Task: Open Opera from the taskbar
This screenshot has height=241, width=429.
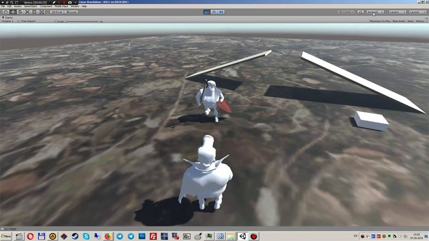Action: point(30,236)
